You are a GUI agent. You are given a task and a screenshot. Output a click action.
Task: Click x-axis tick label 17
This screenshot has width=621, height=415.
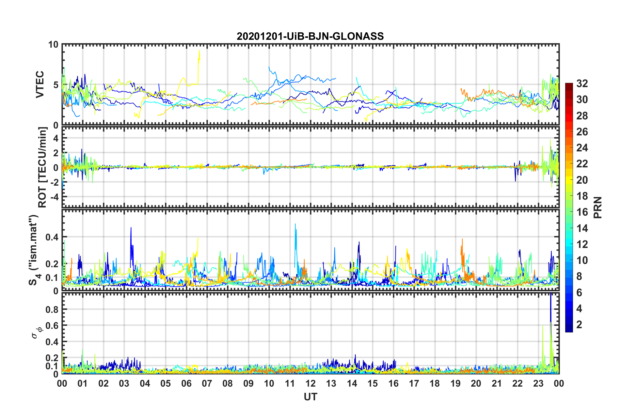(414, 383)
